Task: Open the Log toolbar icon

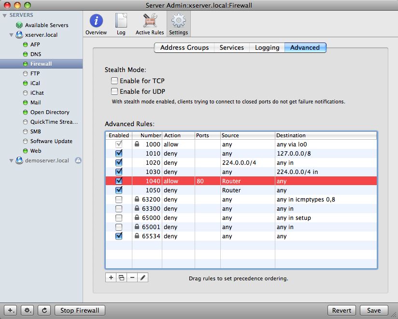Action: [121, 21]
